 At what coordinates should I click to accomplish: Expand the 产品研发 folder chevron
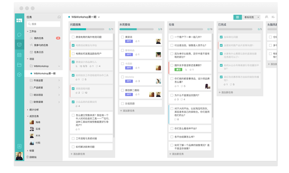(59, 88)
